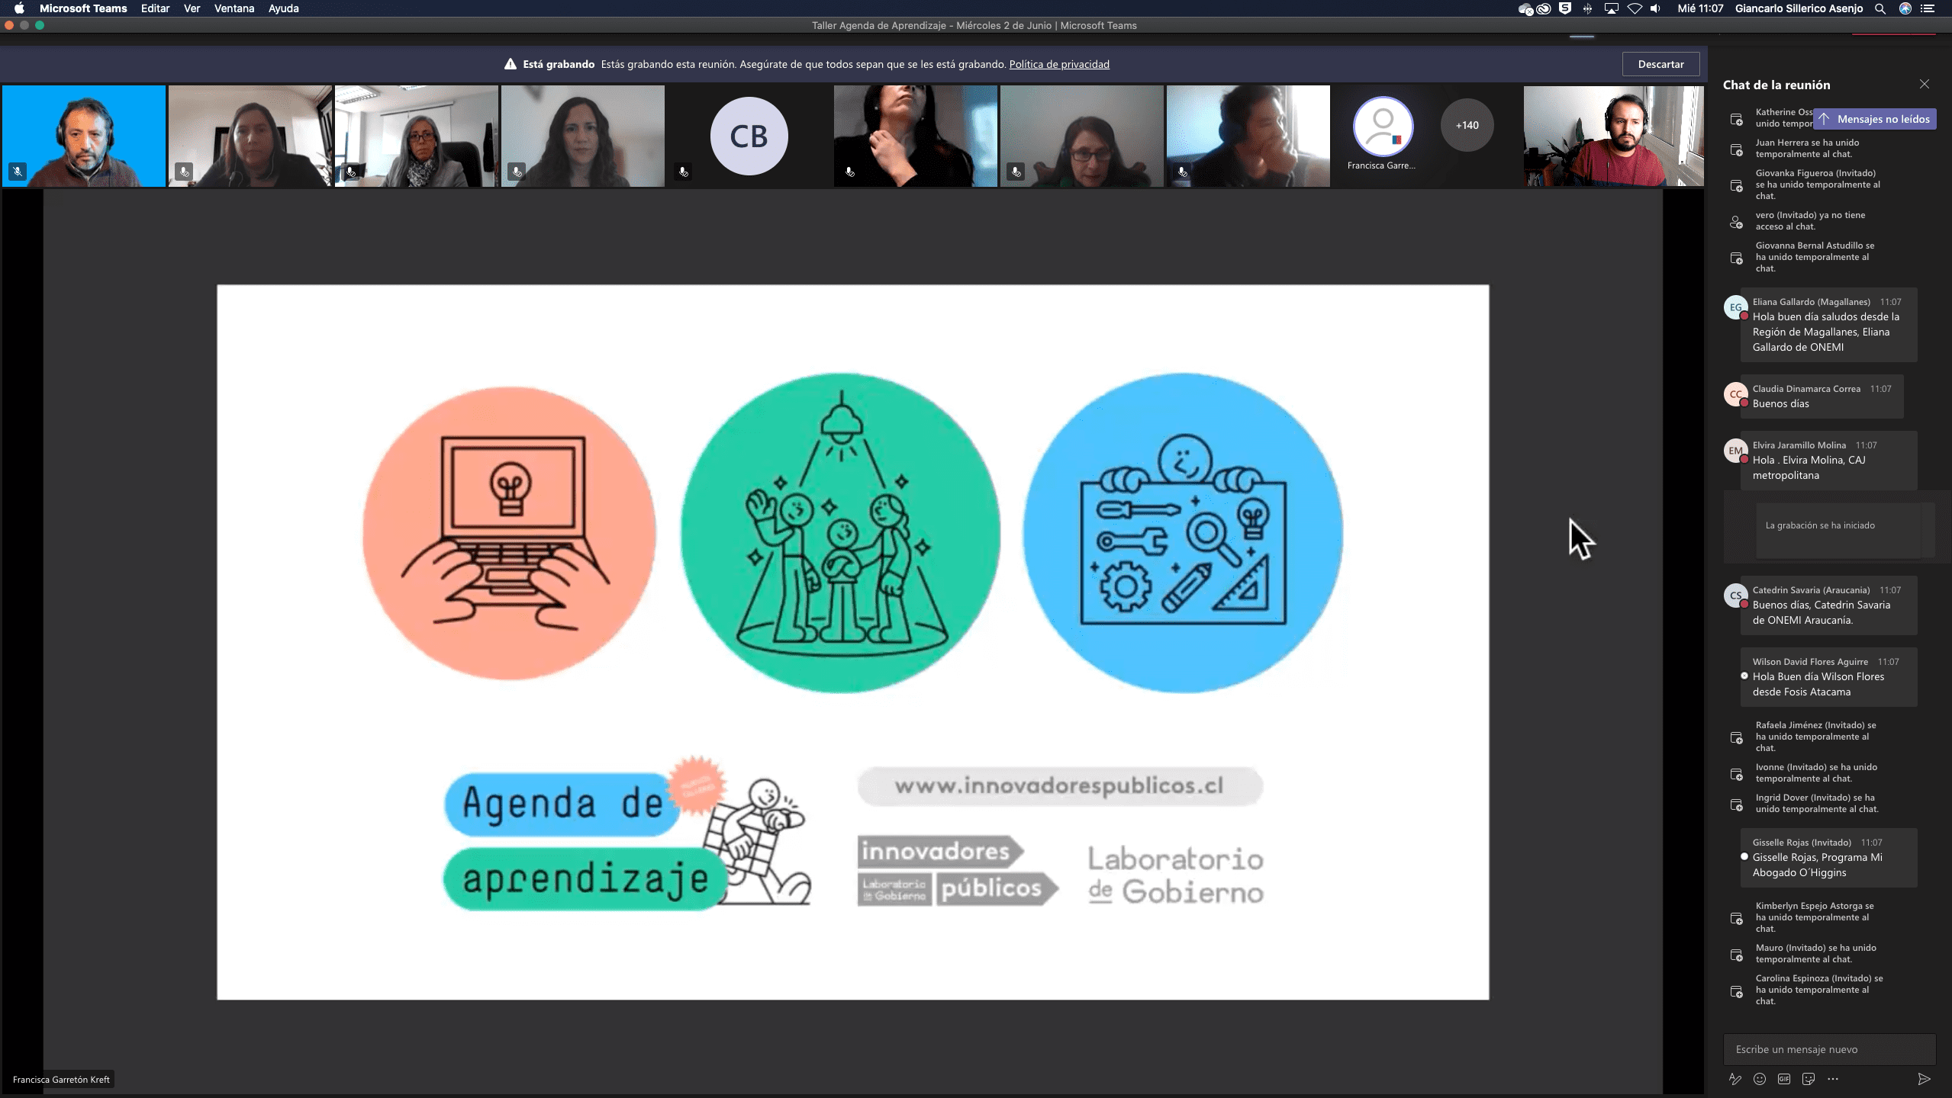Click the Spotlight search icon in menu bar

point(1880,8)
